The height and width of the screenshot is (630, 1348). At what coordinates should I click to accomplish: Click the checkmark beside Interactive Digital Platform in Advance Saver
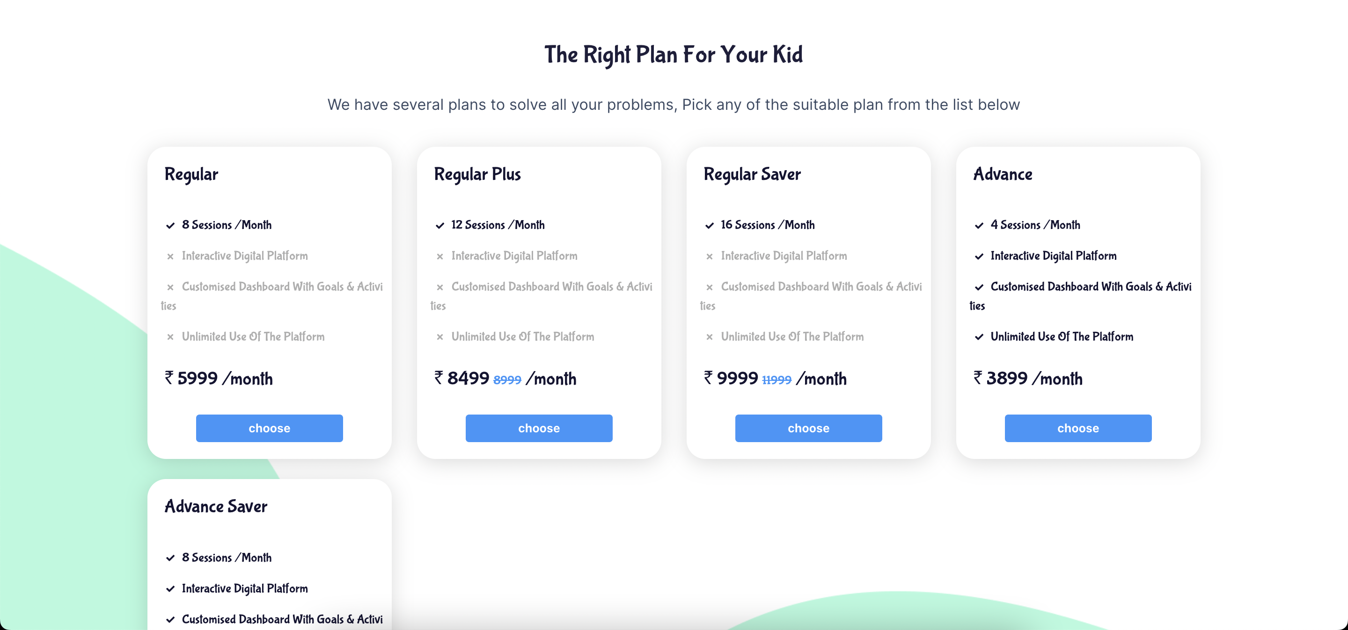[x=170, y=589]
